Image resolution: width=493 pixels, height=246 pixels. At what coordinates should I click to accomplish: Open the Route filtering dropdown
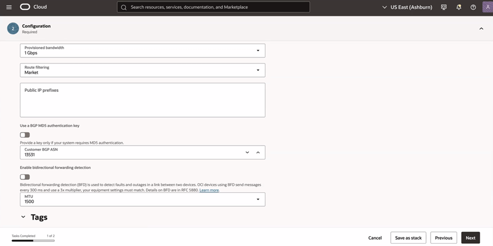pos(142,70)
